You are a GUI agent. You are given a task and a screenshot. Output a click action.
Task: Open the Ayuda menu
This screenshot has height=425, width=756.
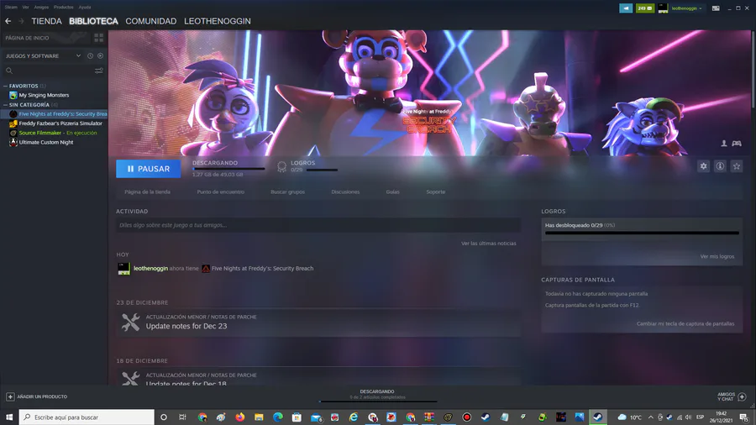point(85,8)
